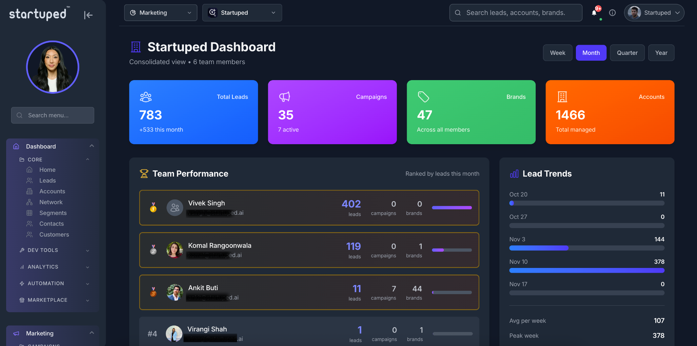Go to Segments in the sidebar
The width and height of the screenshot is (697, 346).
[53, 213]
